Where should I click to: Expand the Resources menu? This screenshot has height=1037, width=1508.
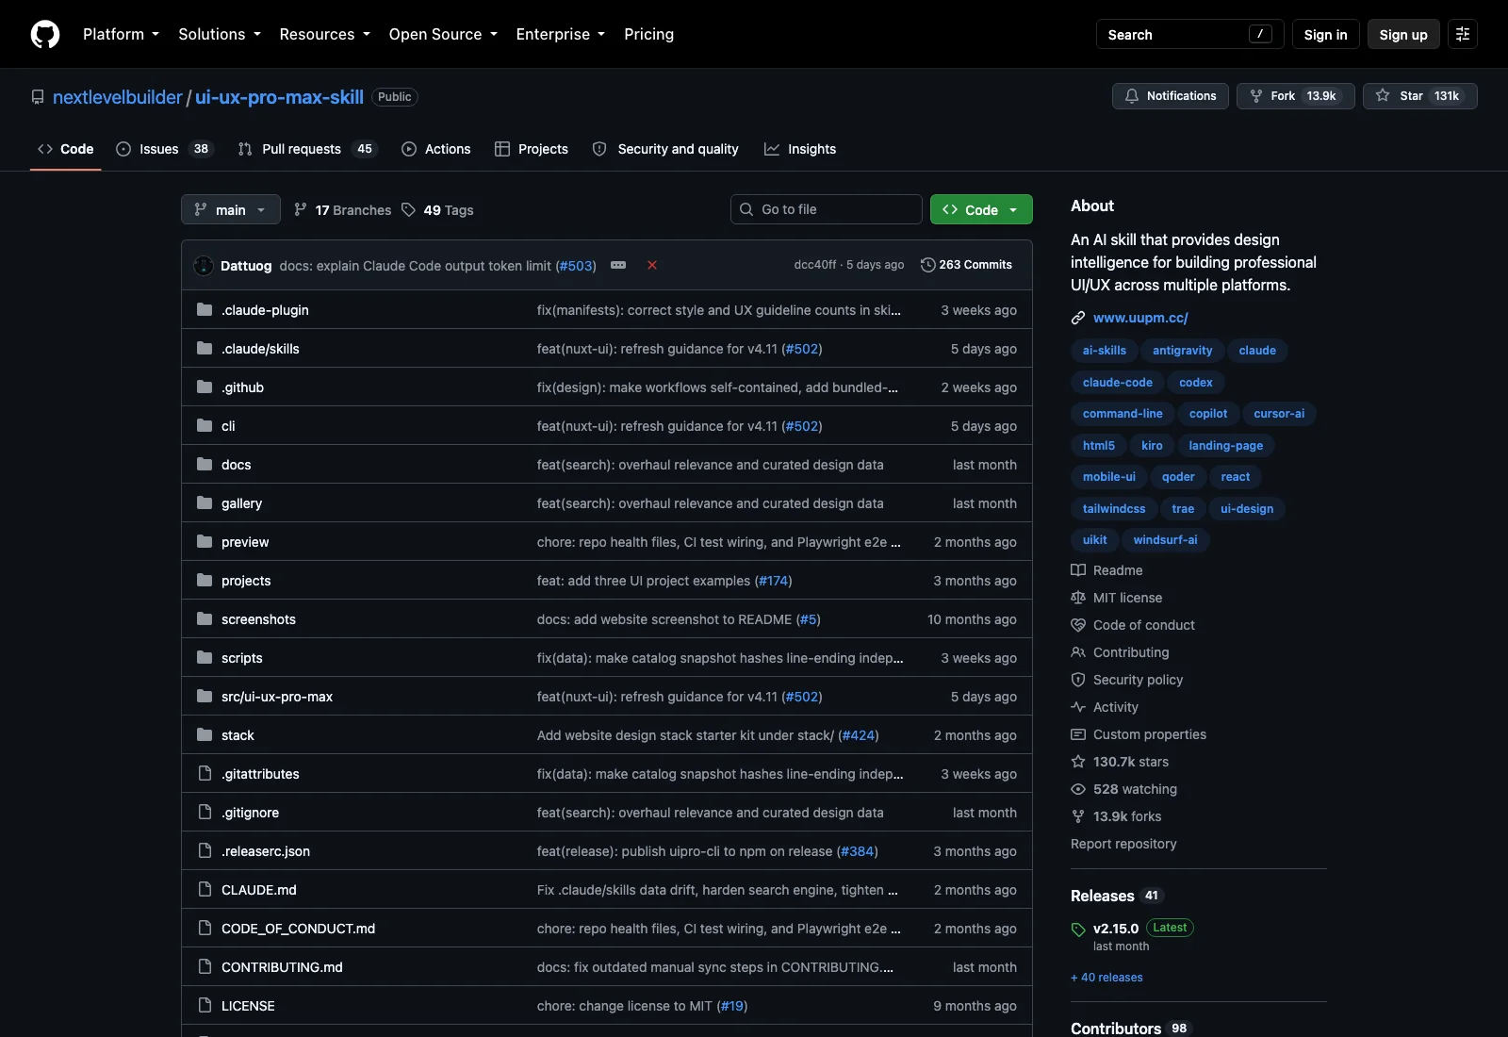pos(324,34)
